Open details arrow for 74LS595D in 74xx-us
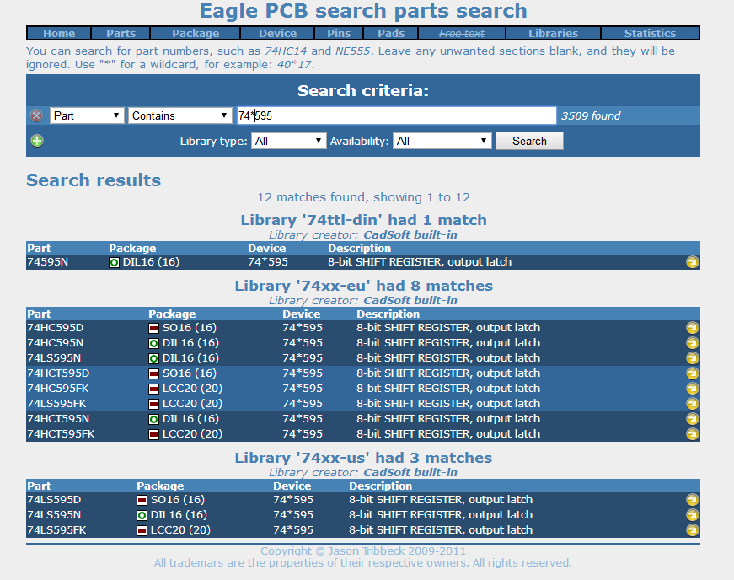Screen dimensions: 734x580 (x=692, y=500)
